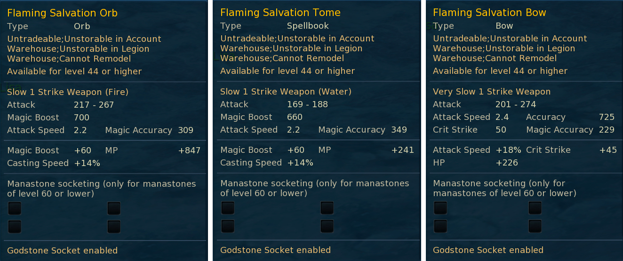
Task: Click the bottom-left manastone socket on the Tome tooltip
Action: point(228,226)
